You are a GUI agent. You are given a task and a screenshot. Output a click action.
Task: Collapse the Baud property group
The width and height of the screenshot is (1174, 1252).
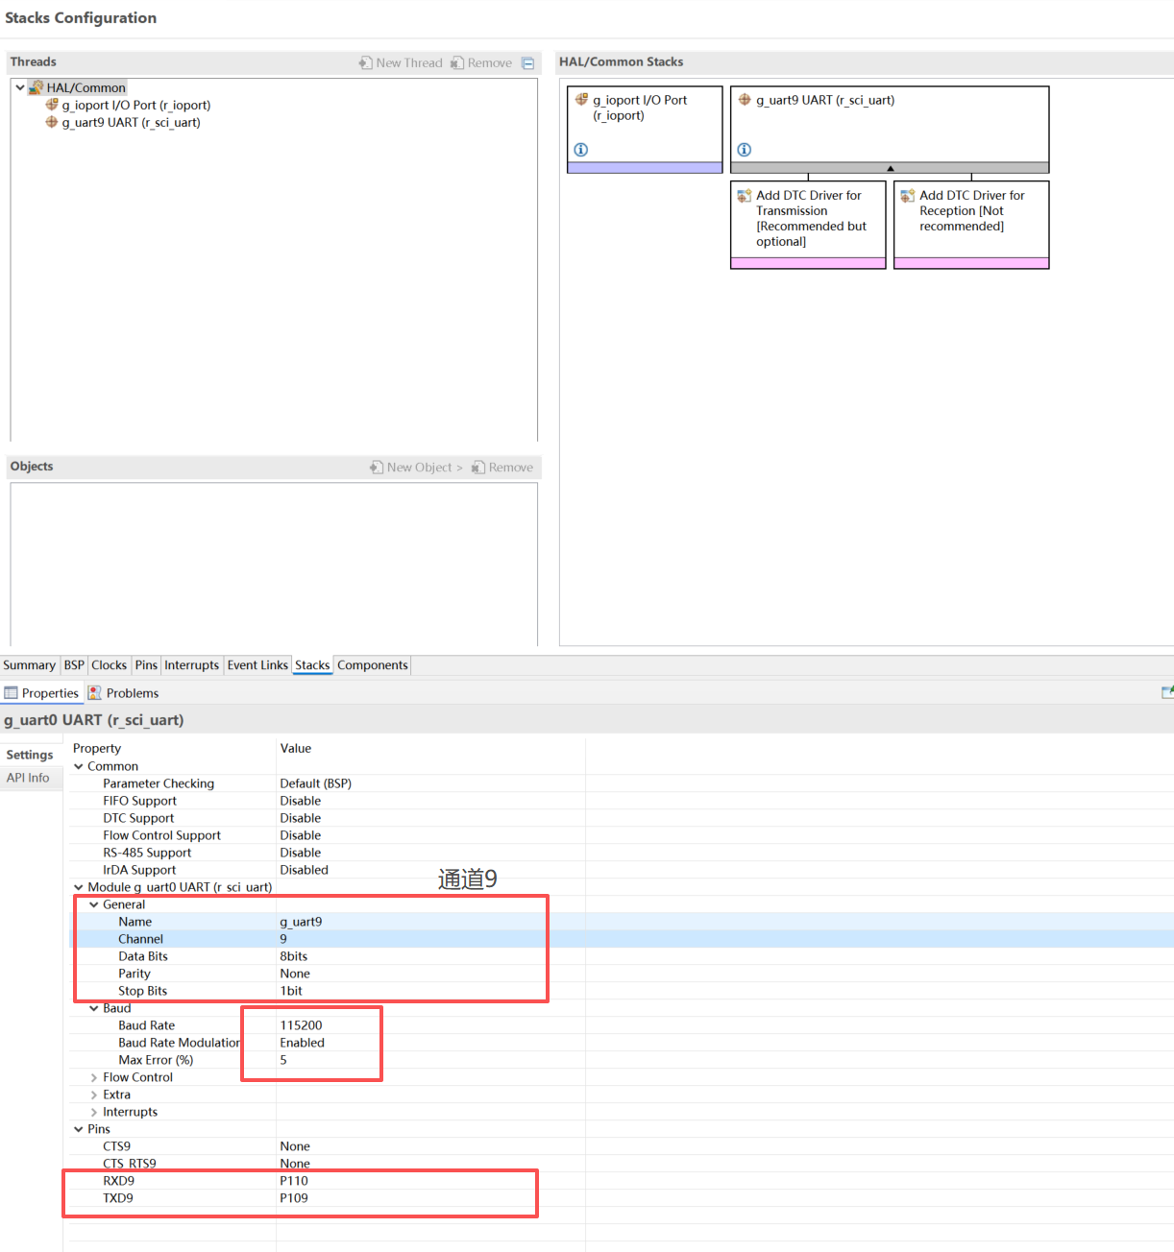click(x=94, y=1008)
